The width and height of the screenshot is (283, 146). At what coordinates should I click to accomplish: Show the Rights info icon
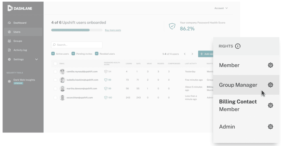coord(238,46)
